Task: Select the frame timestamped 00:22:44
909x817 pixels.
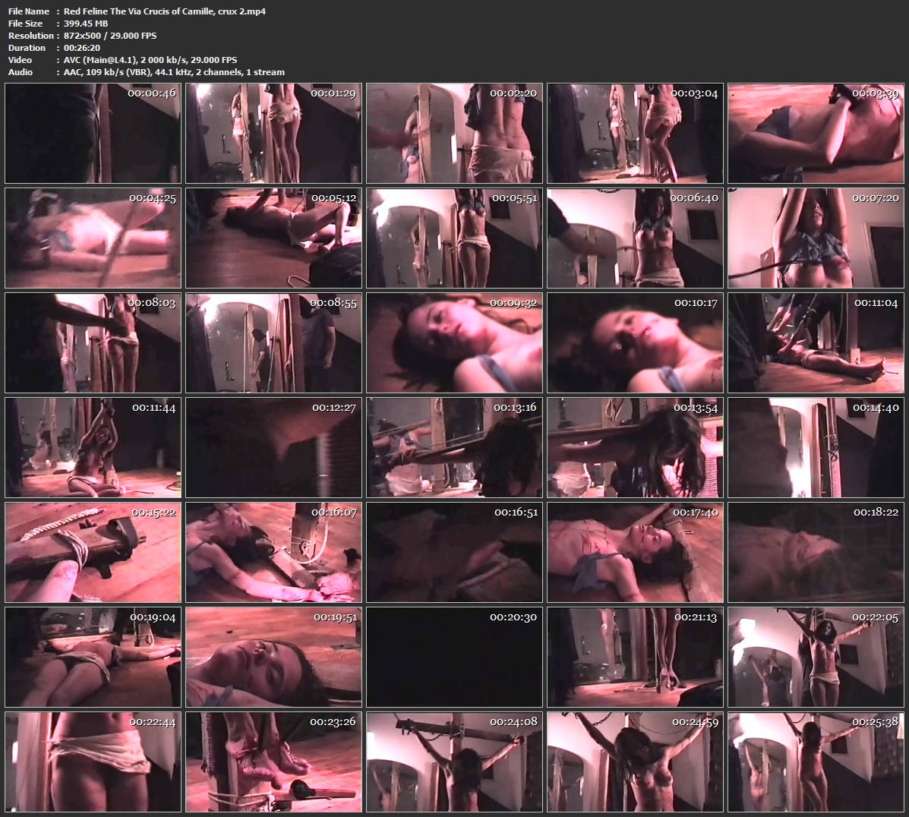Action: 93,762
